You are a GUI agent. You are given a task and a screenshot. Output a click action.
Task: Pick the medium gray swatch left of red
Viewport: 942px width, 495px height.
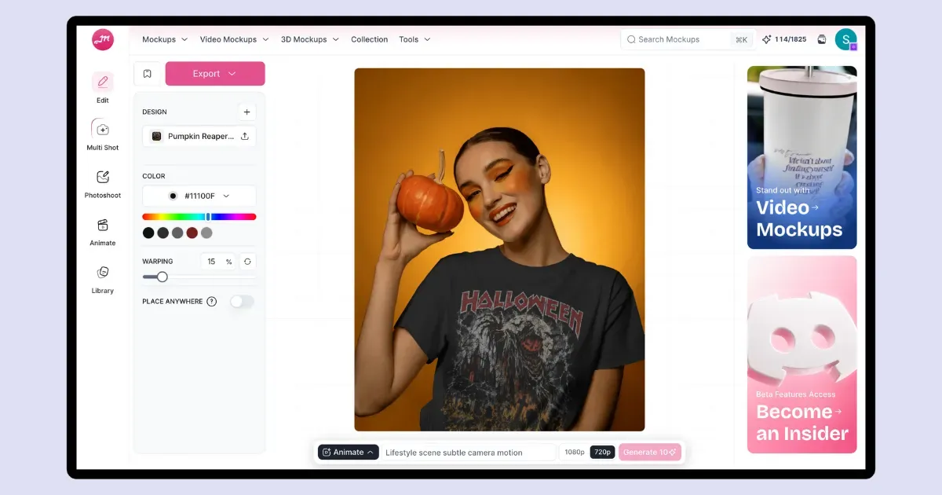coord(177,233)
